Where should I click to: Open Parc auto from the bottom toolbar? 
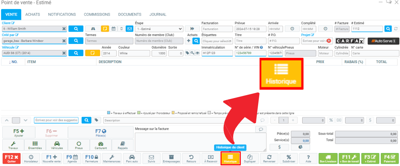tap(132, 158)
